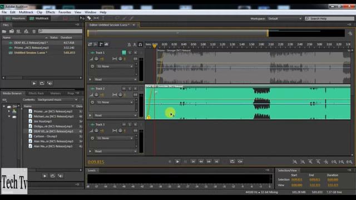This screenshot has width=356, height=200.
Task: Toggle auto-play in Files panel
Action: pos(50,83)
